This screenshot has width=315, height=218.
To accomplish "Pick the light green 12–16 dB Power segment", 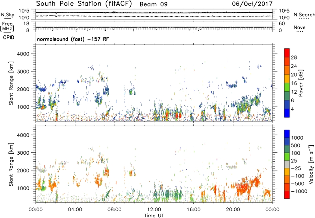I will click(287, 87).
